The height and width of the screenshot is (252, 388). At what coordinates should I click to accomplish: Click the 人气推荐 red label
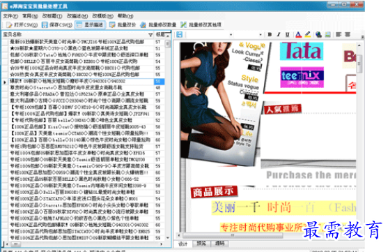(282, 109)
